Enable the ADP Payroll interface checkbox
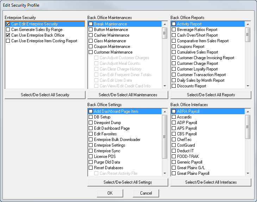The height and width of the screenshot is (202, 257). pyautogui.click(x=174, y=123)
